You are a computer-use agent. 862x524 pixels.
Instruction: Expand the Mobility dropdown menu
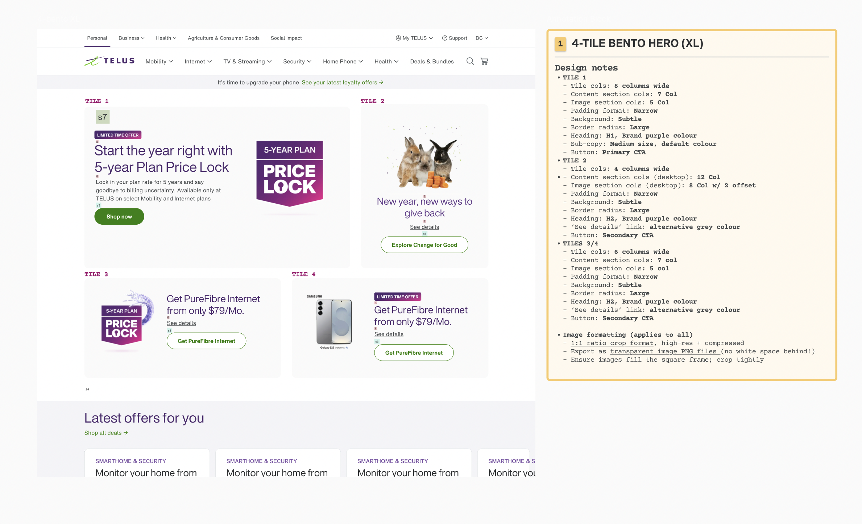click(x=159, y=62)
